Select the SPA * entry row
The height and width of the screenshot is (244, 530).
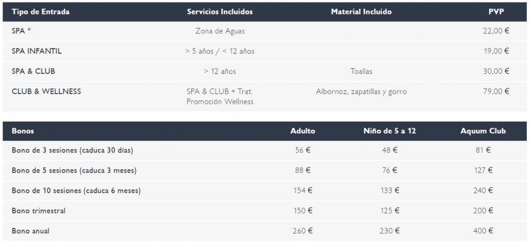click(265, 32)
